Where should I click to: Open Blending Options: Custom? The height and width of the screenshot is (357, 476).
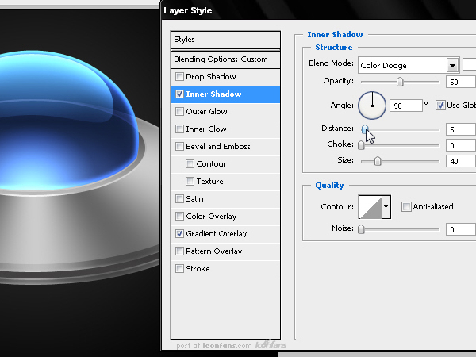pos(225,59)
